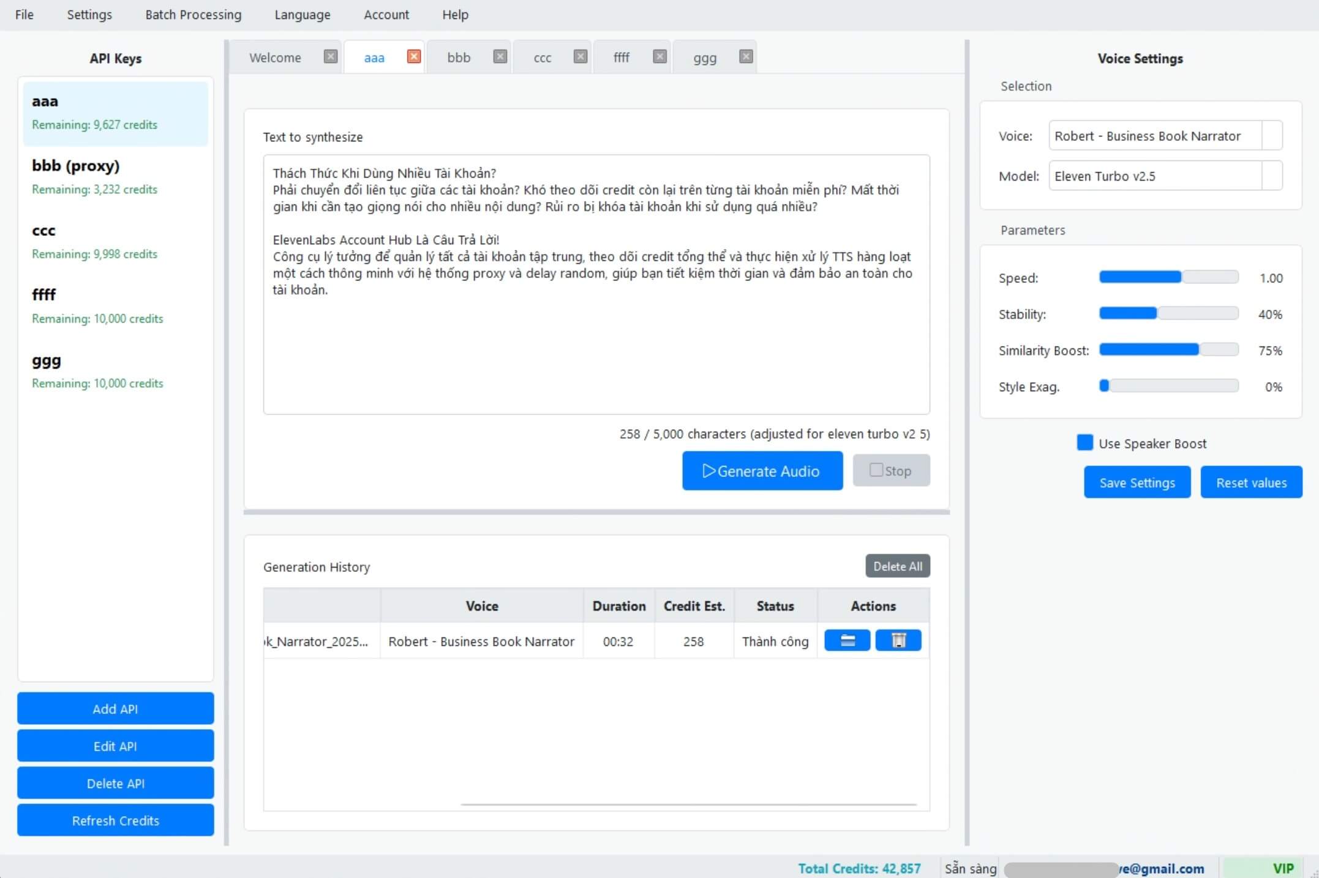Close the bbb tab

pyautogui.click(x=500, y=57)
